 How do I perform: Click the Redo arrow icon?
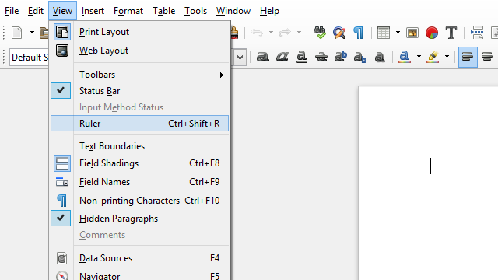tap(285, 33)
